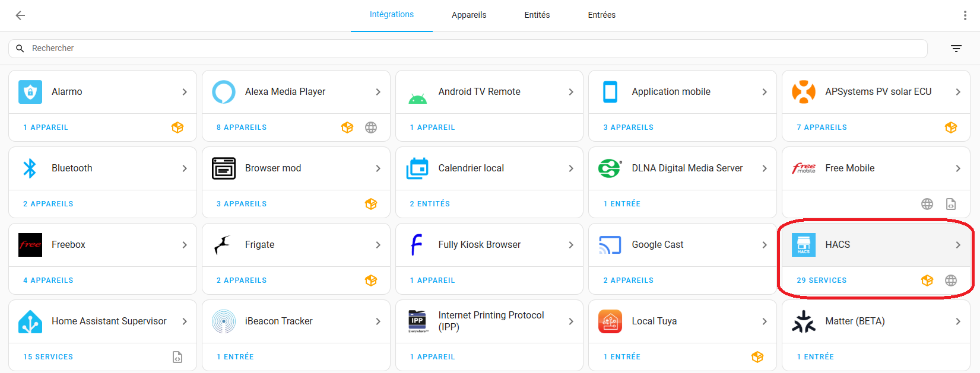
Task: Open Calendrier local 2 ENTITÉS link
Action: click(430, 204)
